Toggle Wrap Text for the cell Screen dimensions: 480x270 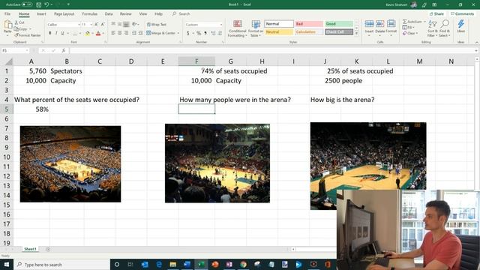[157, 24]
